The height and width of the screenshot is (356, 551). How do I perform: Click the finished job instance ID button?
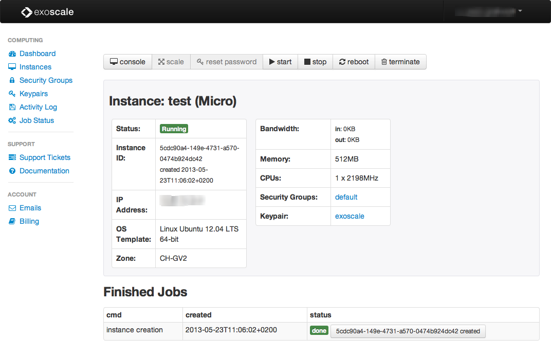[408, 331]
